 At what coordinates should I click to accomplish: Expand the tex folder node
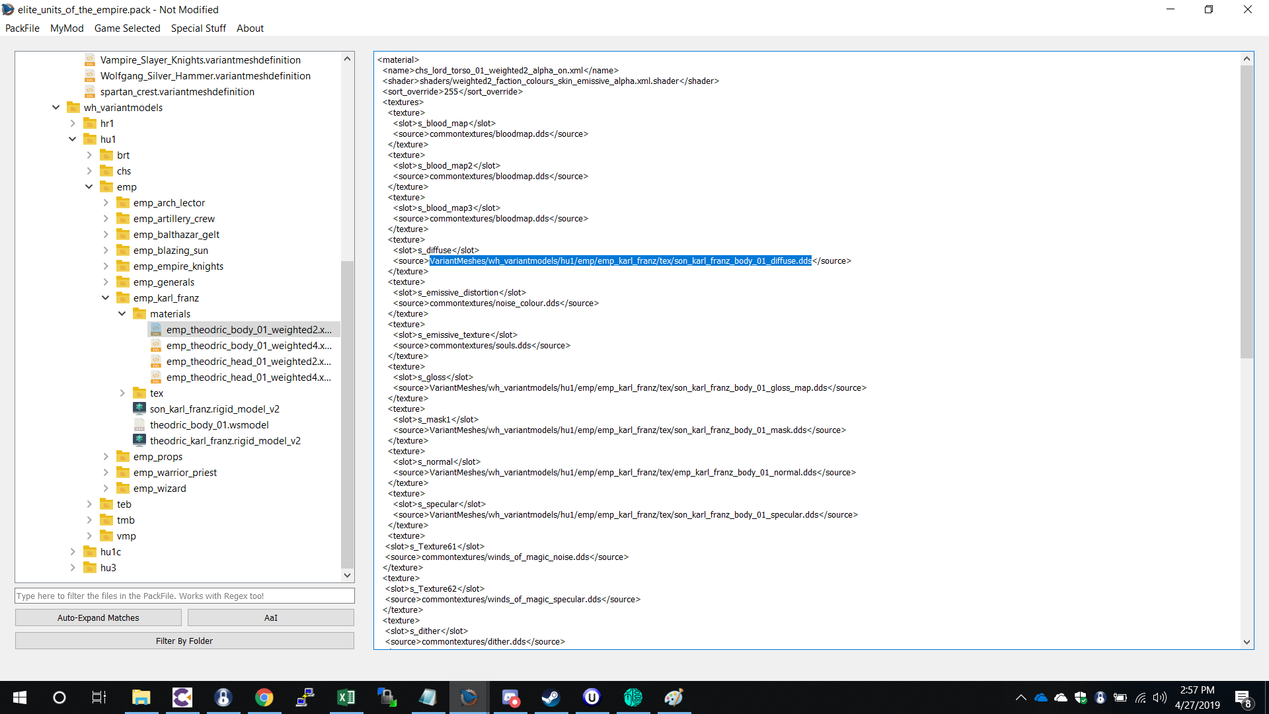pyautogui.click(x=122, y=393)
